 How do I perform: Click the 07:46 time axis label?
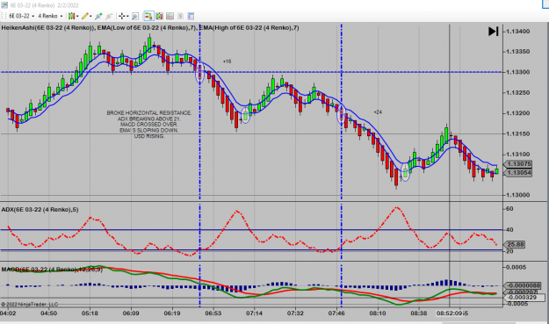[x=336, y=313]
